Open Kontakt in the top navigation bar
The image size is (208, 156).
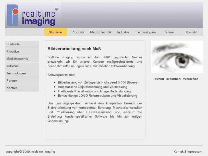191,32
